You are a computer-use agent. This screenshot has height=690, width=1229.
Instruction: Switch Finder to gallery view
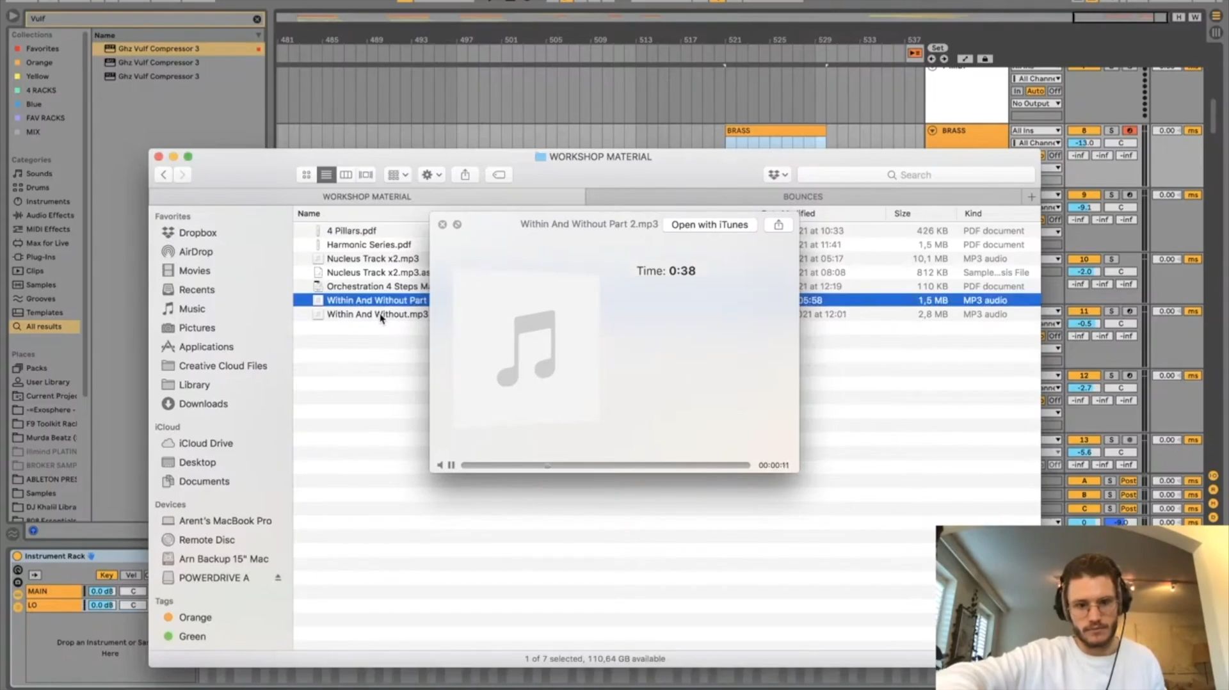[365, 175]
